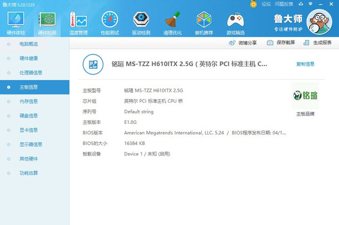Open 装机推荐 software recommendation module
Image resolution: width=339 pixels, height=225 pixels.
pos(204,22)
